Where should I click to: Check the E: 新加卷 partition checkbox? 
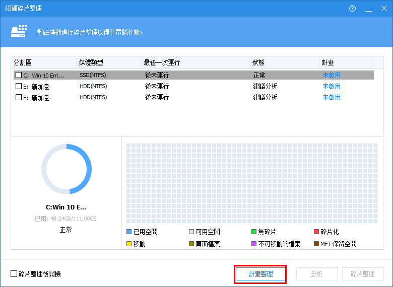coord(19,86)
